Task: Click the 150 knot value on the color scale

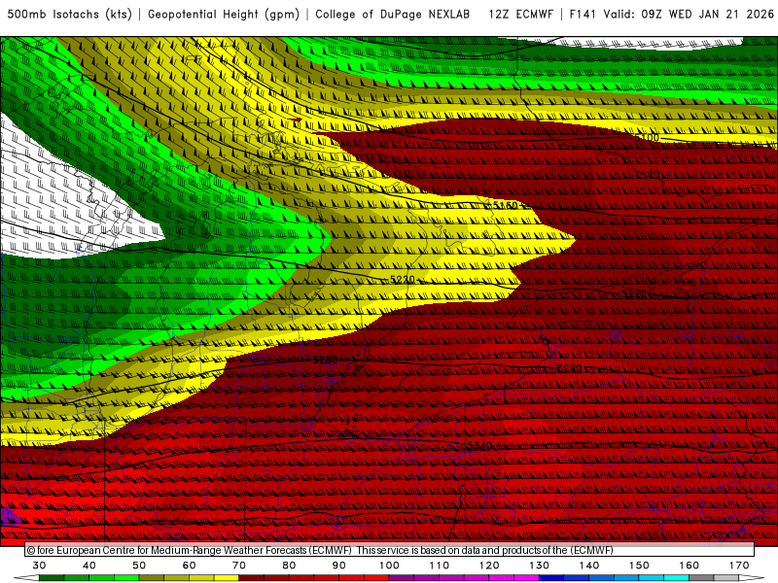Action: [639, 566]
